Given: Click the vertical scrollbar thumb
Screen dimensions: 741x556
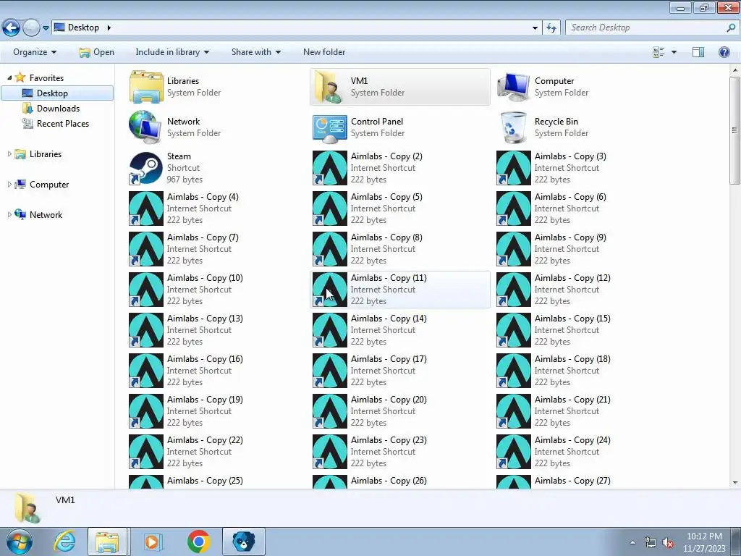Looking at the screenshot, I should click(734, 130).
